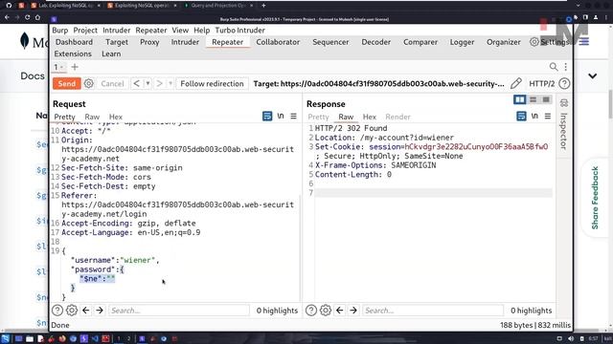This screenshot has width=613, height=344.
Task: Toggle response message wrap icon
Action: pyautogui.click(x=521, y=116)
